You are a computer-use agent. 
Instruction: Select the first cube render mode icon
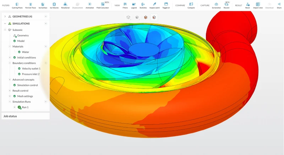click(128, 17)
